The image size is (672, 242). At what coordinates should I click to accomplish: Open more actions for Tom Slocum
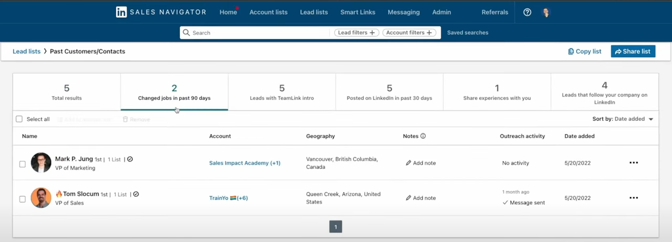point(634,198)
